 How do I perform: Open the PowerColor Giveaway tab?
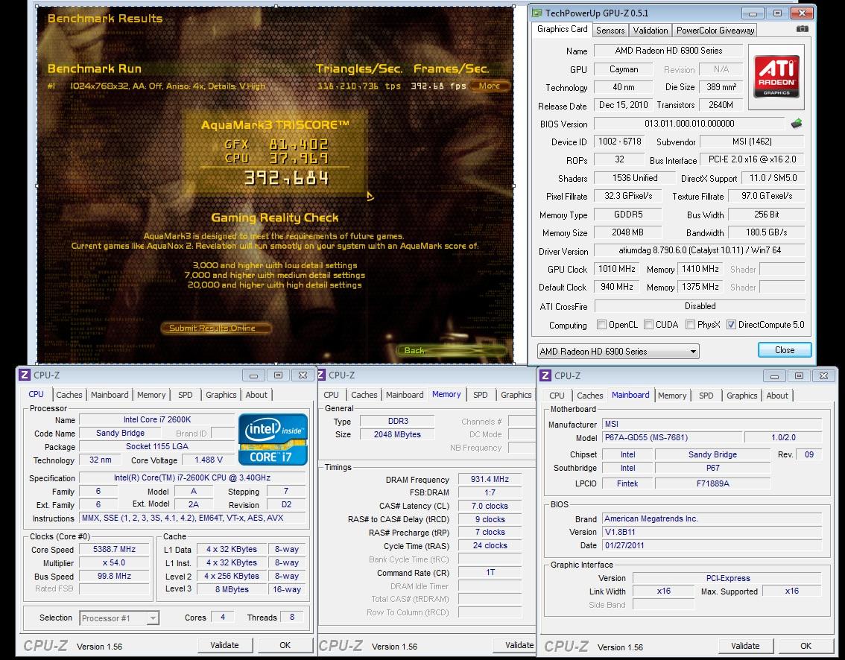(715, 31)
